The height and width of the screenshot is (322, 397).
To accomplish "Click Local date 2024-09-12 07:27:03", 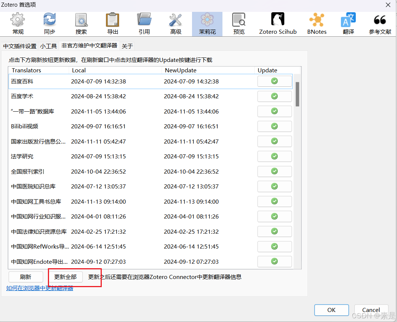I will pos(98,262).
